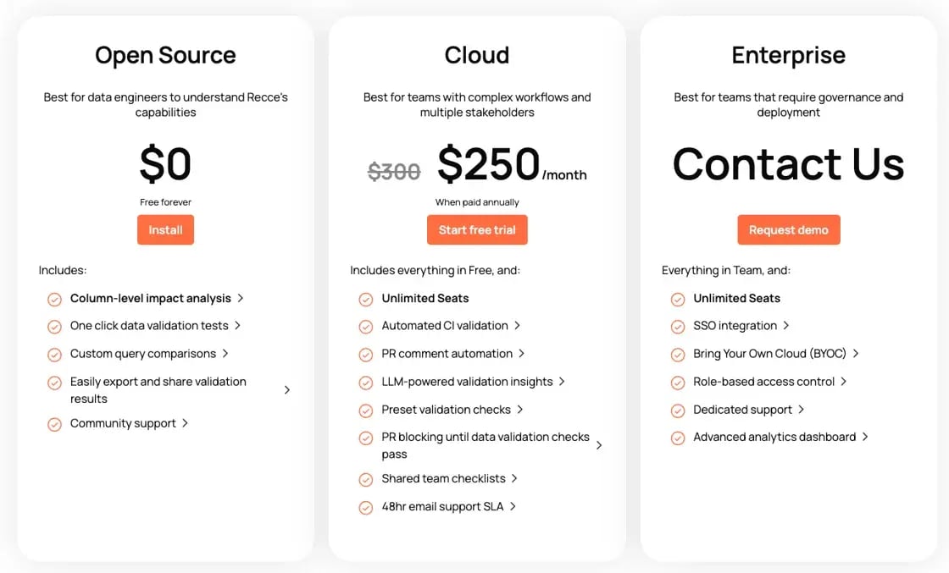The image size is (949, 573).
Task: Click checkmark icon beside Column-level impact analysis
Action: 54,299
